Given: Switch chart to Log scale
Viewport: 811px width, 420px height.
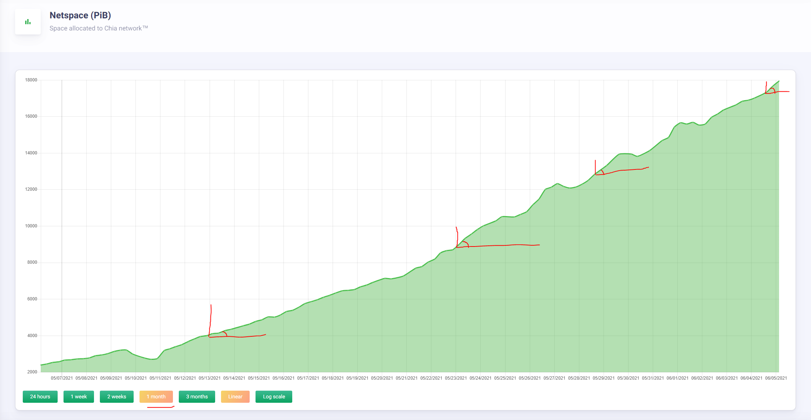Looking at the screenshot, I should (x=274, y=397).
